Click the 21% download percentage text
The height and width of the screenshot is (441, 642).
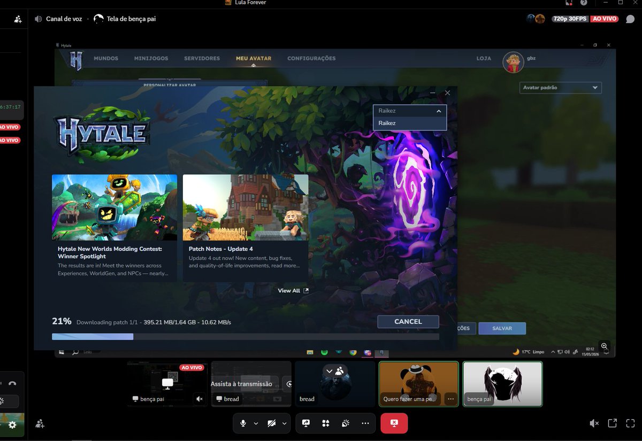(x=62, y=321)
